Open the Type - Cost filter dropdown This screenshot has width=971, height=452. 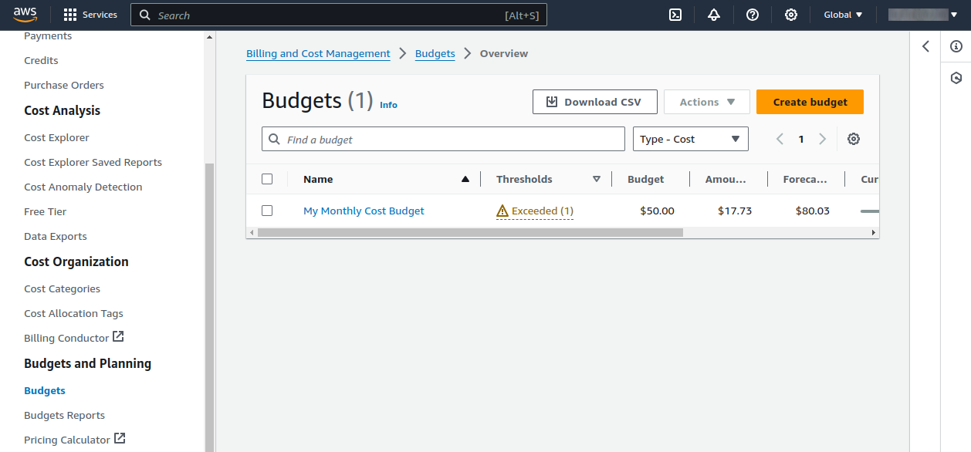(690, 139)
